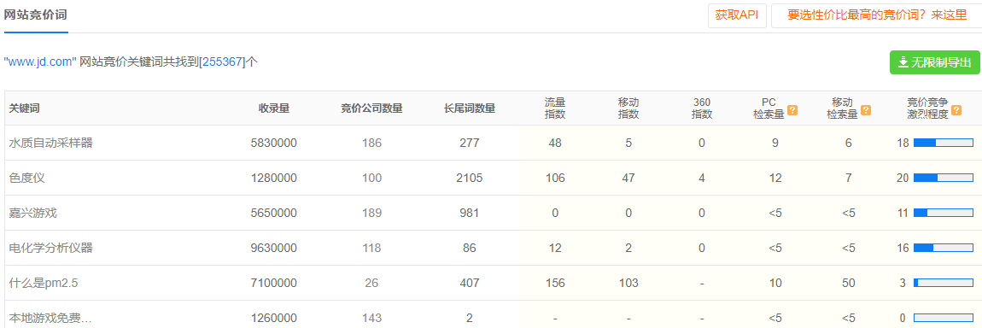The width and height of the screenshot is (982, 328).
Task: Click 收录量 value 7100000
Action: point(274,283)
